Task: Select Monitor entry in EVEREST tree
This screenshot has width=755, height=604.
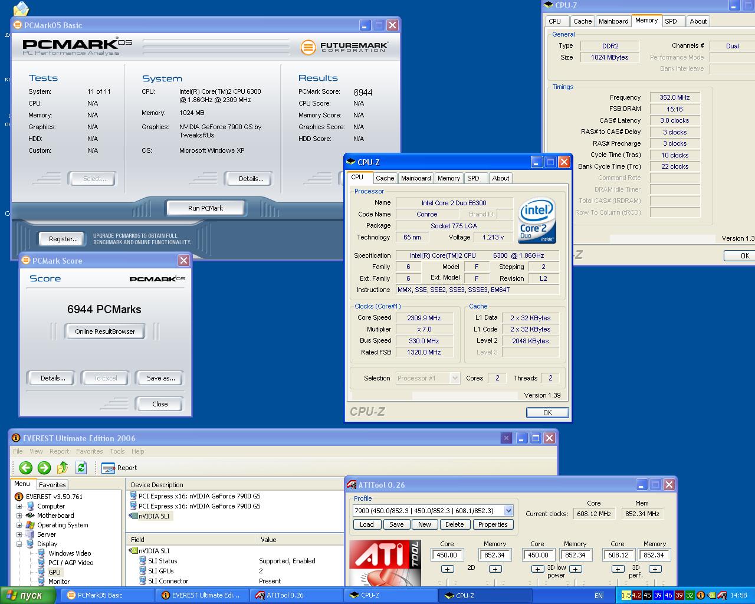Action: pos(53,582)
